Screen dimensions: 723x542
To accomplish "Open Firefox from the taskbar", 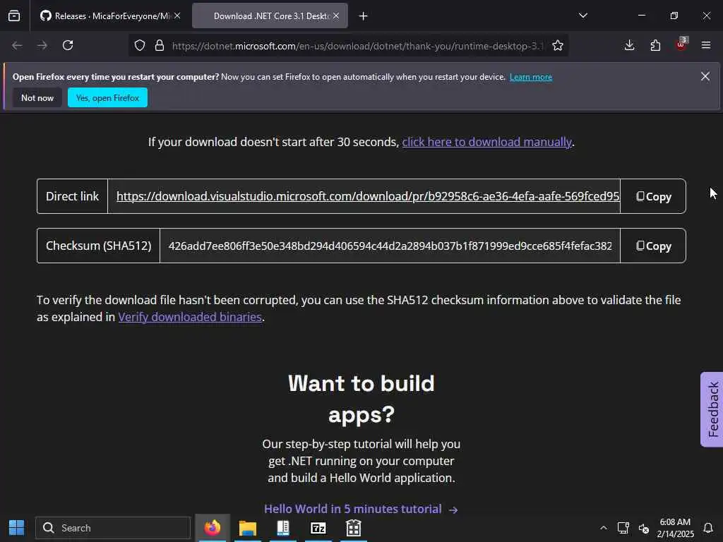I will (x=212, y=528).
